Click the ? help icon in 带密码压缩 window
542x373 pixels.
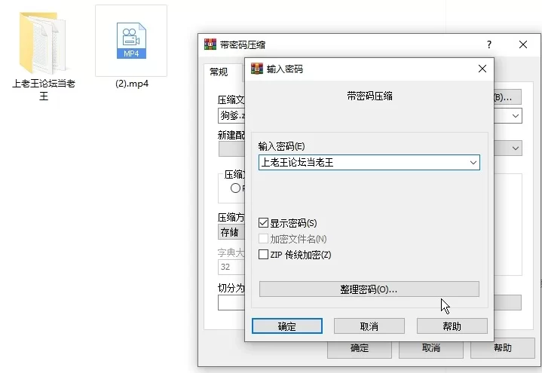[x=489, y=44]
